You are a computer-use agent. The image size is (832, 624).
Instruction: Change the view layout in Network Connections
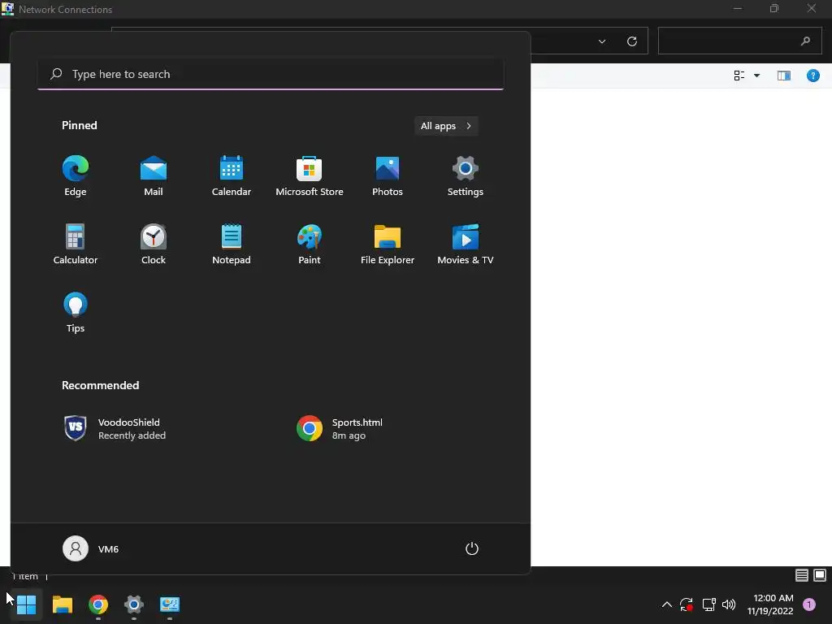pyautogui.click(x=739, y=76)
